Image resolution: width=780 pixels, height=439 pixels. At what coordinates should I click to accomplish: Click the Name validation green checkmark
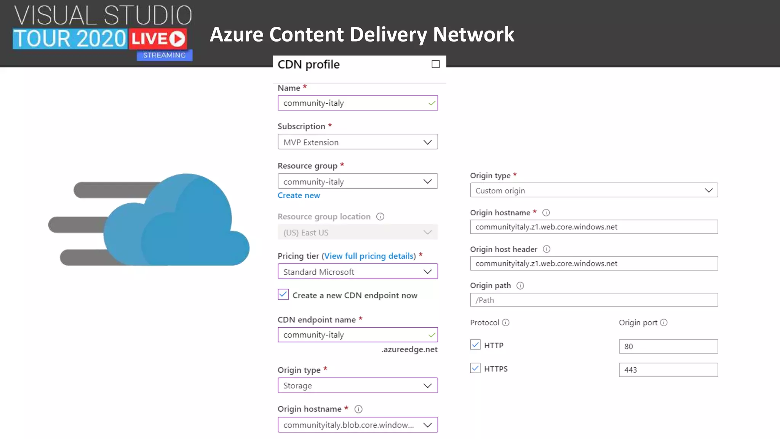coord(432,103)
